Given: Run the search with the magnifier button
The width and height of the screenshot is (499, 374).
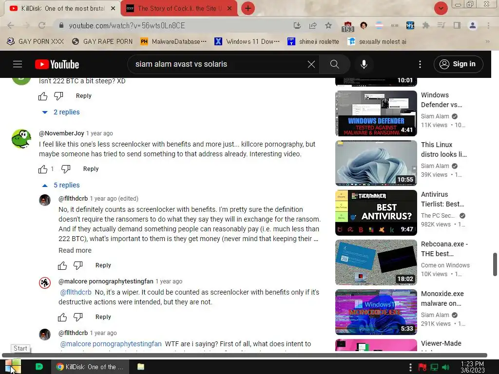Looking at the screenshot, I should (334, 64).
